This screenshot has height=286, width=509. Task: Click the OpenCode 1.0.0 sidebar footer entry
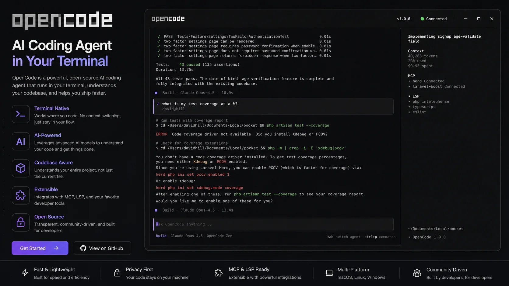(x=427, y=237)
